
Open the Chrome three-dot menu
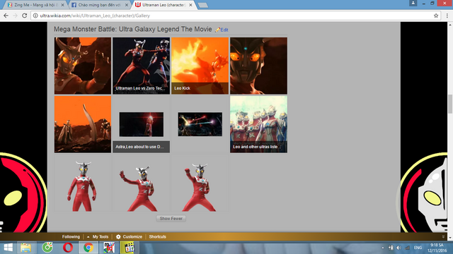(447, 16)
